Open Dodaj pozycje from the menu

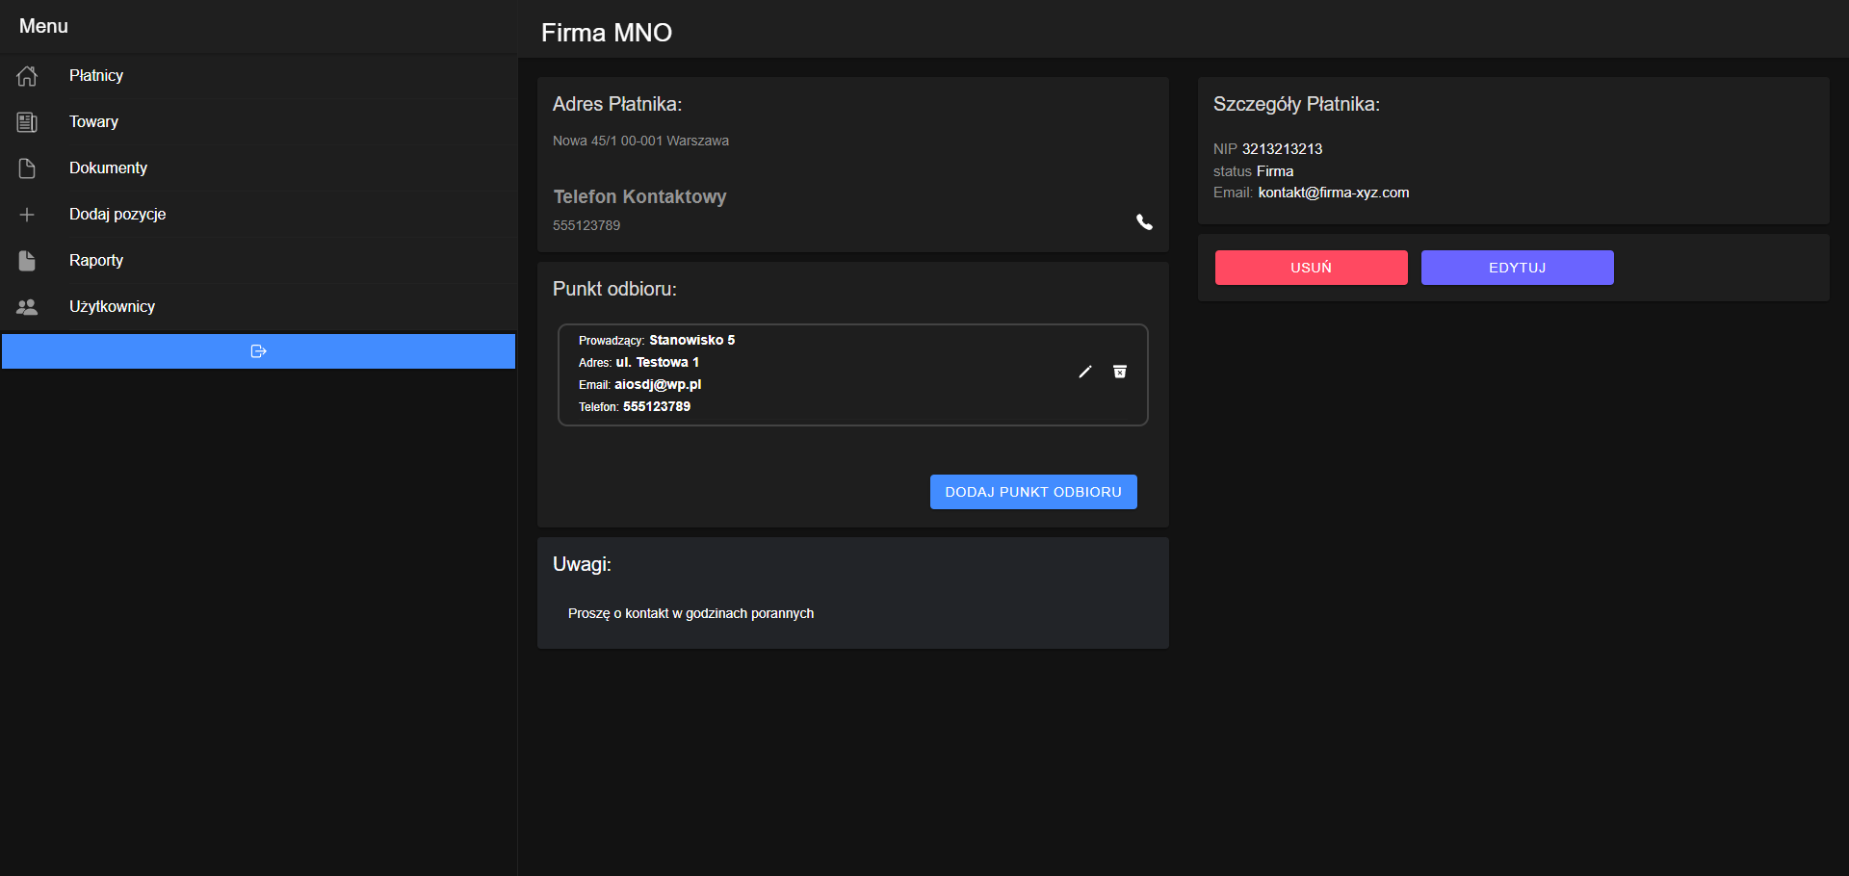pos(117,215)
